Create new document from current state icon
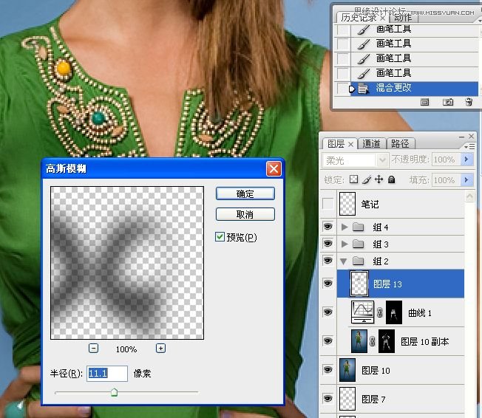The image size is (482, 418). (x=424, y=102)
